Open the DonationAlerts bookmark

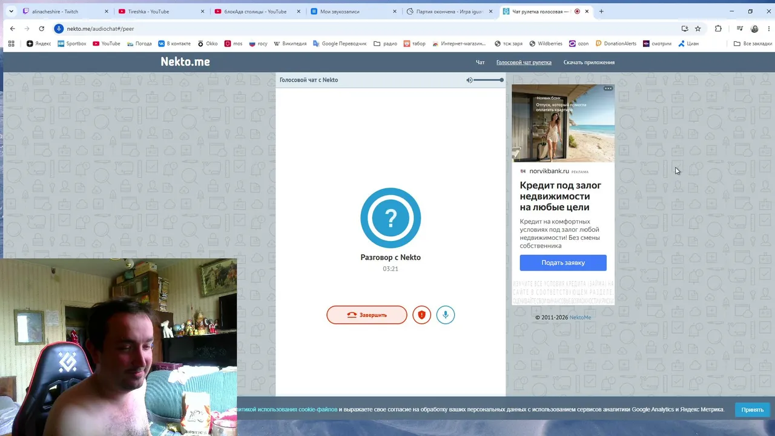click(616, 44)
